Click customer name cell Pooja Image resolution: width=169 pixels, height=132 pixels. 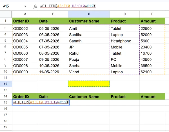pyautogui.click(x=89, y=60)
